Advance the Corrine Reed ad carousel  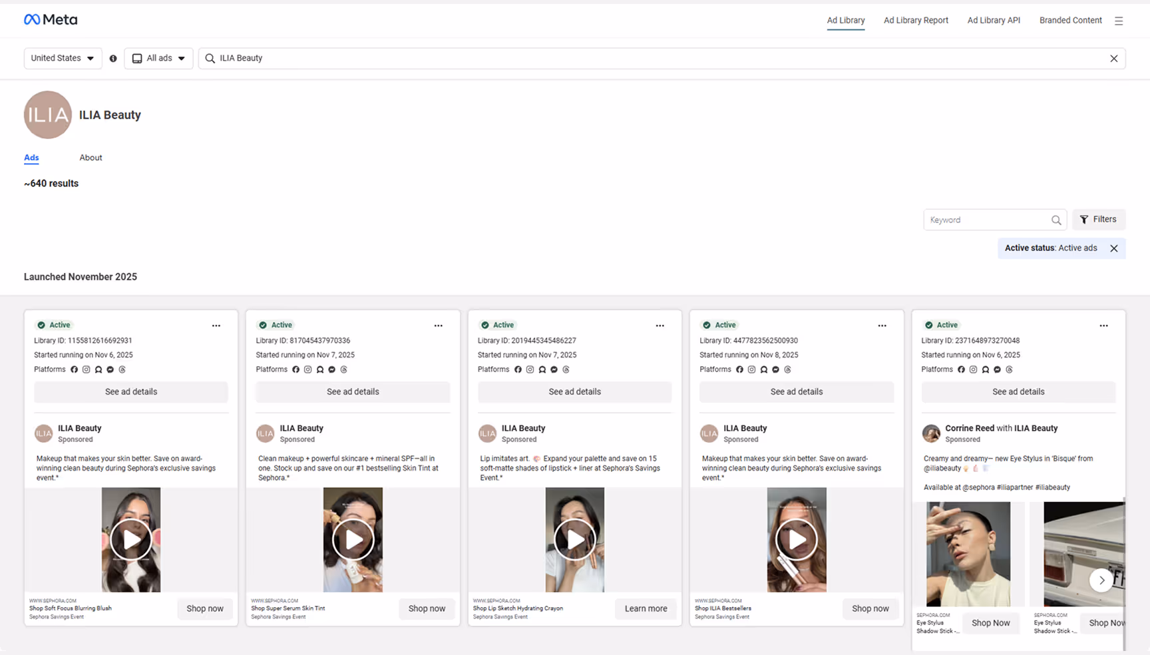tap(1101, 580)
